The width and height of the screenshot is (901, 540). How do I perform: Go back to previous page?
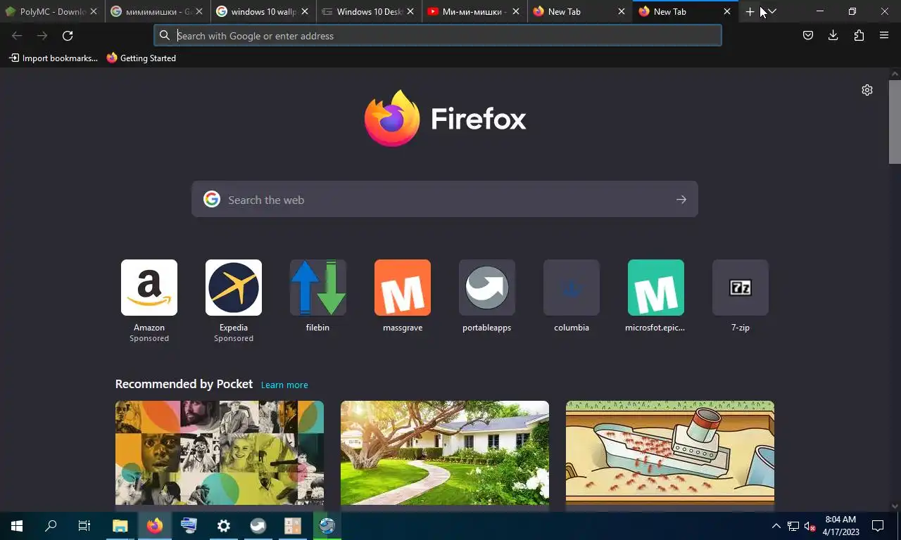pos(17,36)
